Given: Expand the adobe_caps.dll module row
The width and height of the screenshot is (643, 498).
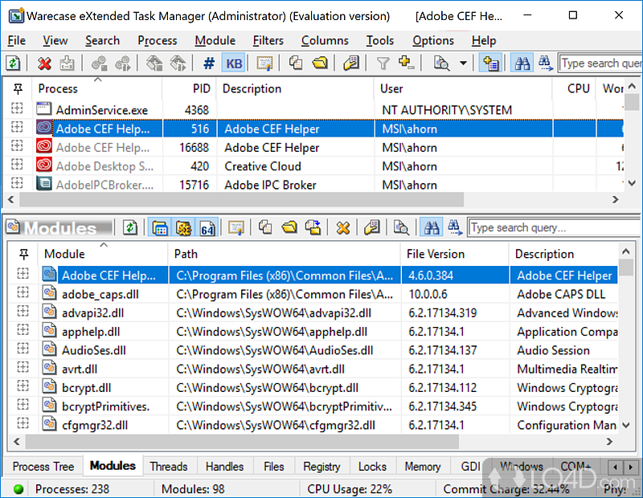Looking at the screenshot, I should [23, 292].
